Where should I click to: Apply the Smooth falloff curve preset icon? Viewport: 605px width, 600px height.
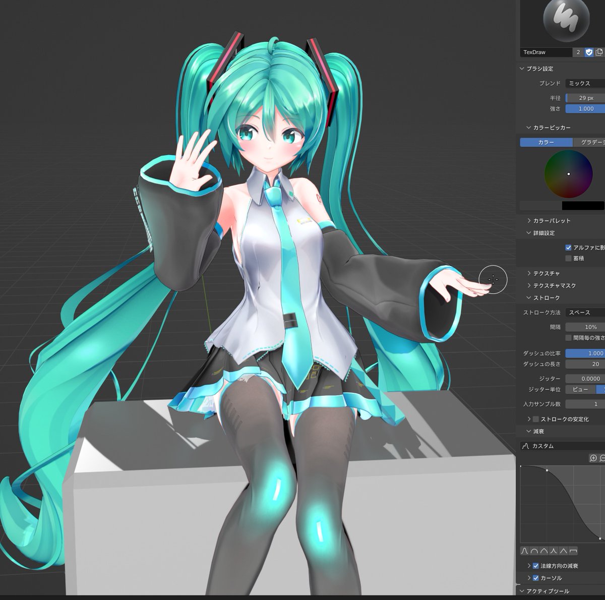click(524, 551)
